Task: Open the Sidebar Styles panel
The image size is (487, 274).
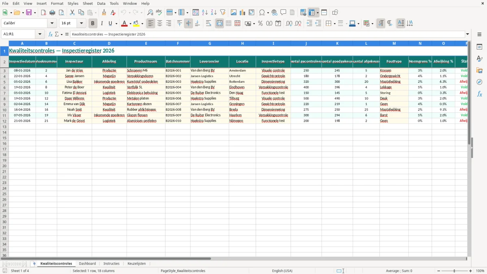Action: click(x=479, y=59)
